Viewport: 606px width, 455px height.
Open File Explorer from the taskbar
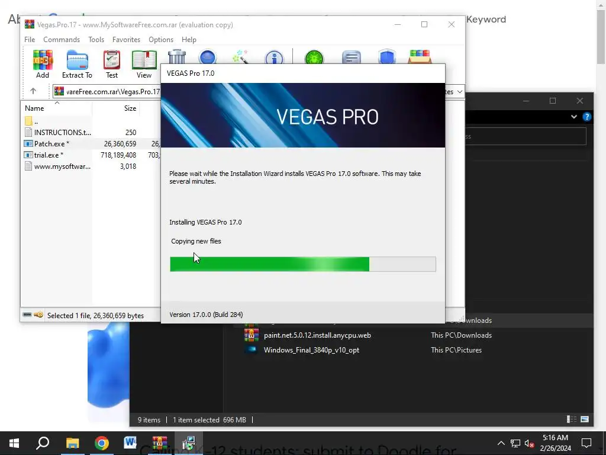click(72, 443)
